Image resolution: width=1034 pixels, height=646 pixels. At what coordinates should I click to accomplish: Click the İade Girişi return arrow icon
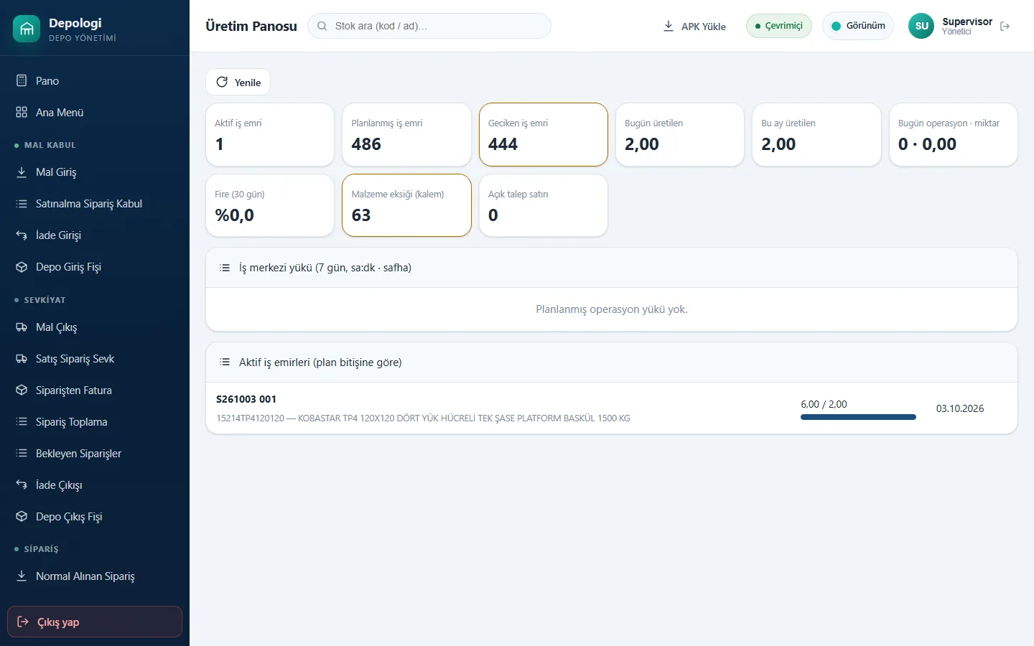tap(22, 235)
